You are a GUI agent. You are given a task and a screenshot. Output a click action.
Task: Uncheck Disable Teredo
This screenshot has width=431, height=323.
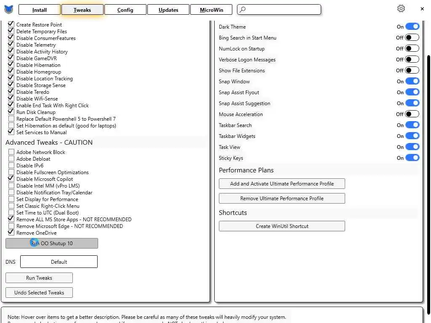(11, 91)
